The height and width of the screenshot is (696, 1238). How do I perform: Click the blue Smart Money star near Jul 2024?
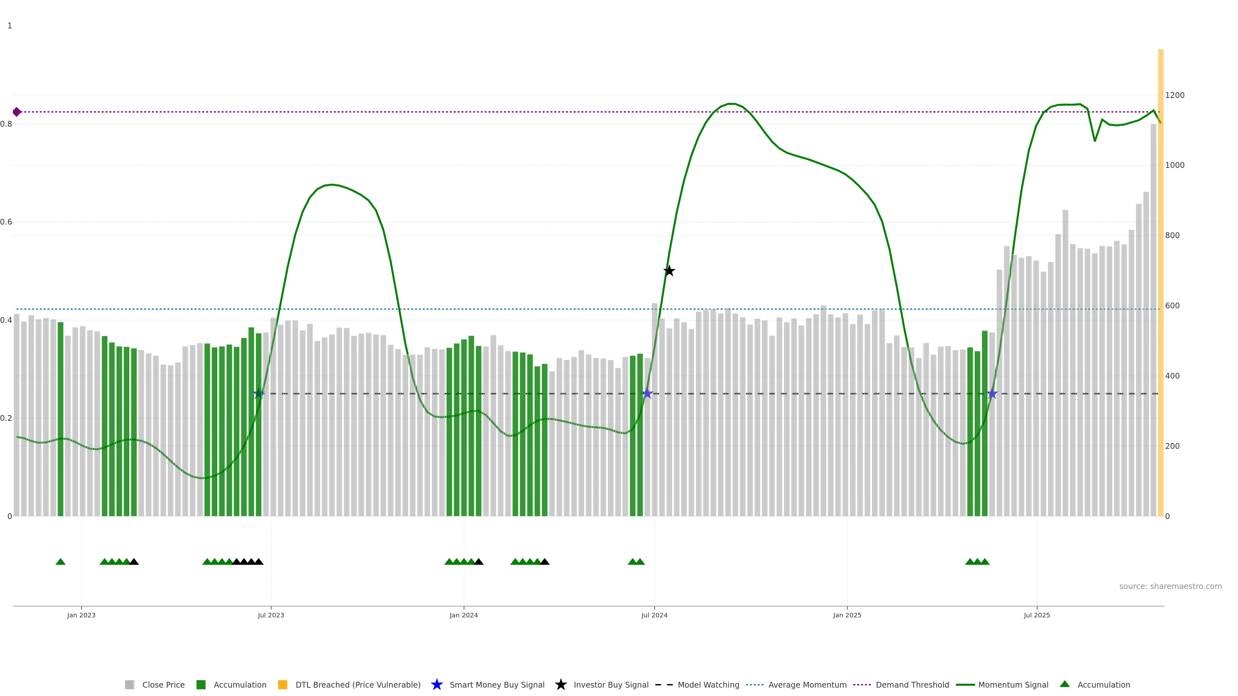(x=647, y=394)
